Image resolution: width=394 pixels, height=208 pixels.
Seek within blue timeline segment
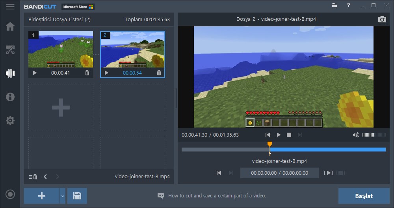(328, 150)
